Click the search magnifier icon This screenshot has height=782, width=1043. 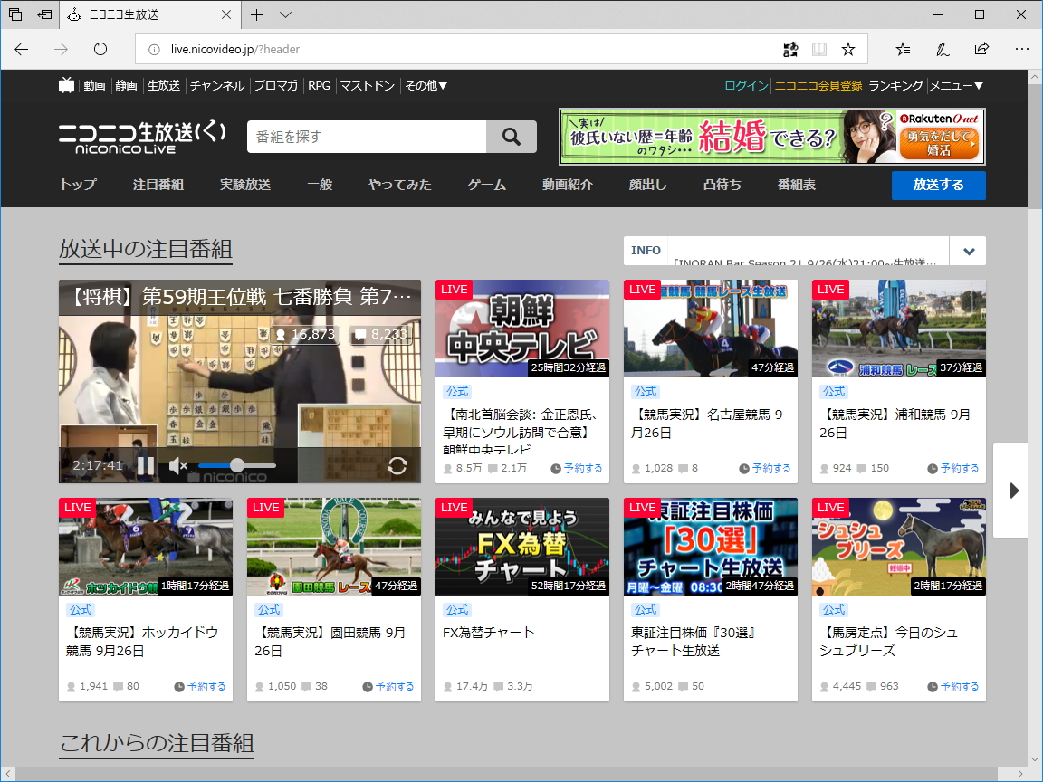point(511,136)
